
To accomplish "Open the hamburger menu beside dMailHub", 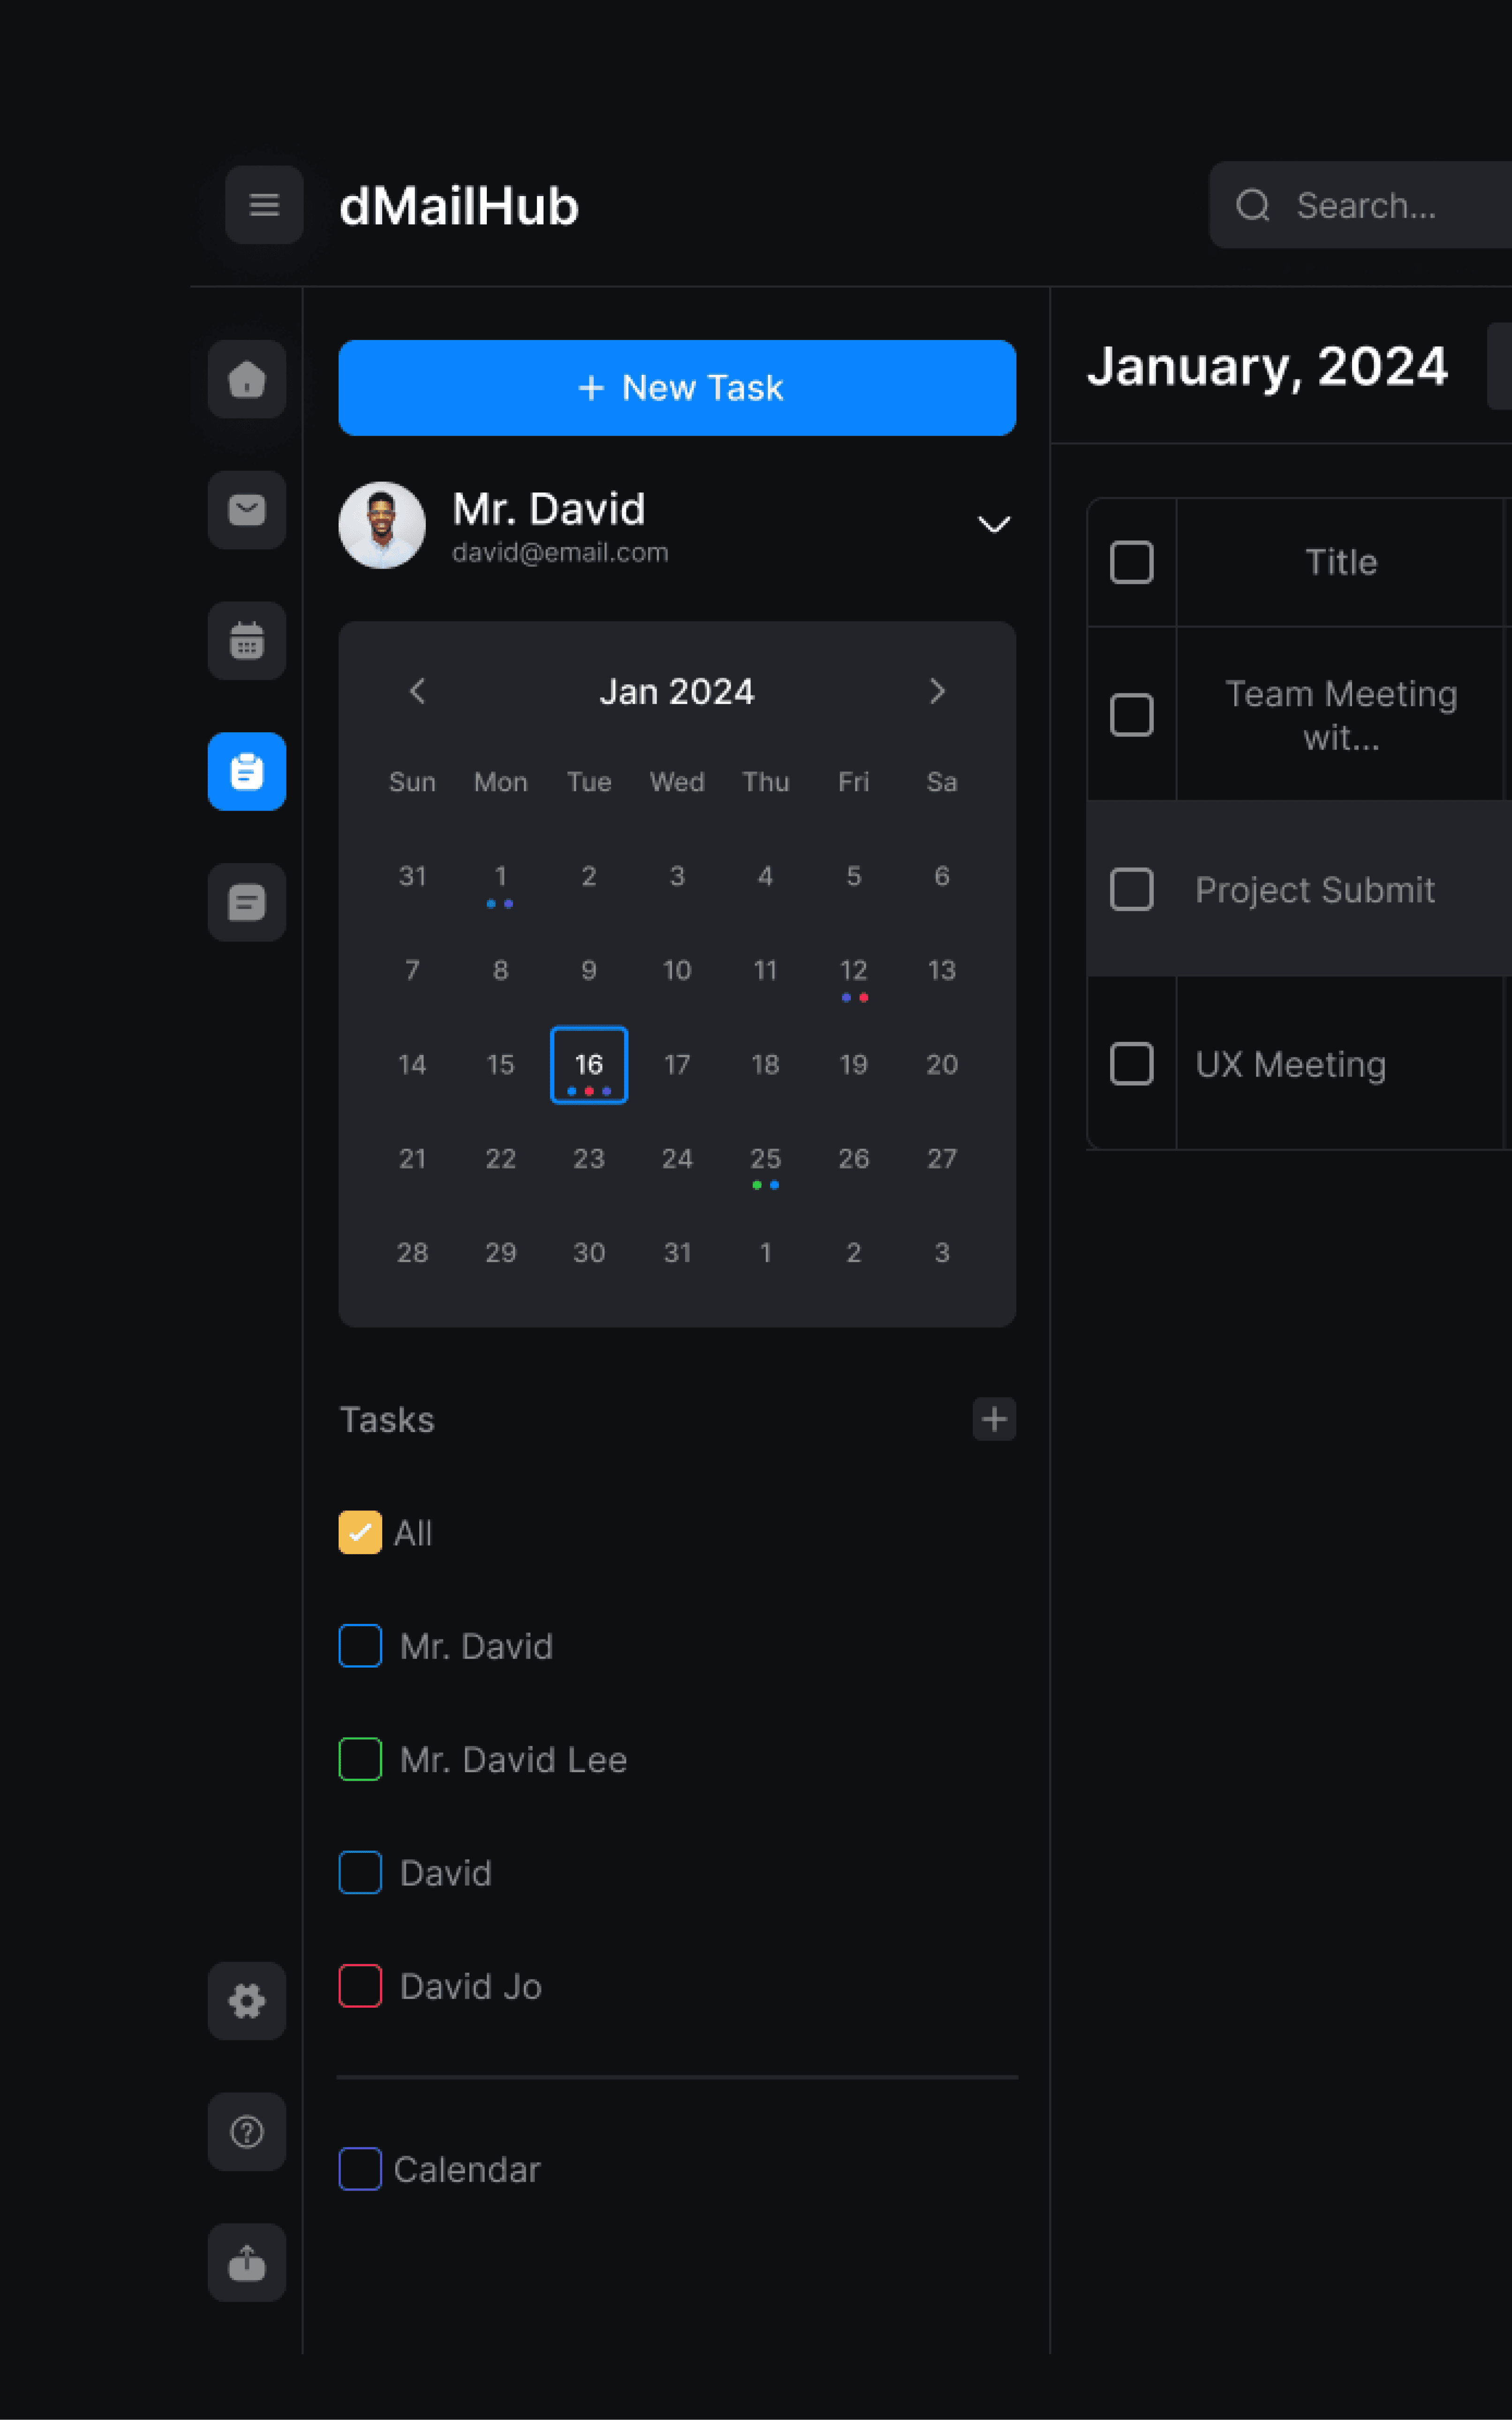I will click(x=264, y=205).
